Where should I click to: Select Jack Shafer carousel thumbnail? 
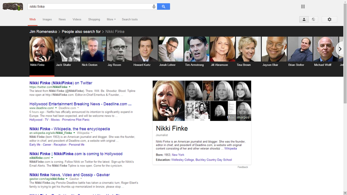tap(68, 49)
